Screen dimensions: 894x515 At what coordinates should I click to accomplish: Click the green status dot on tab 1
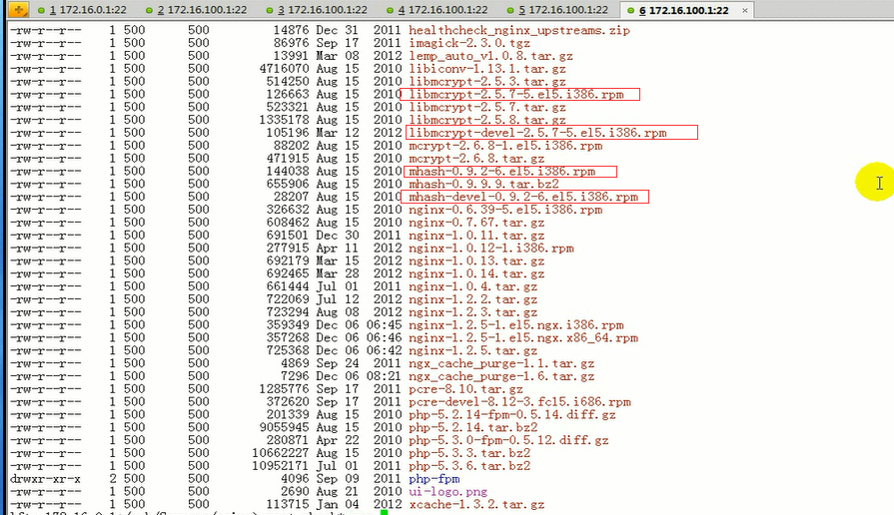pos(41,10)
